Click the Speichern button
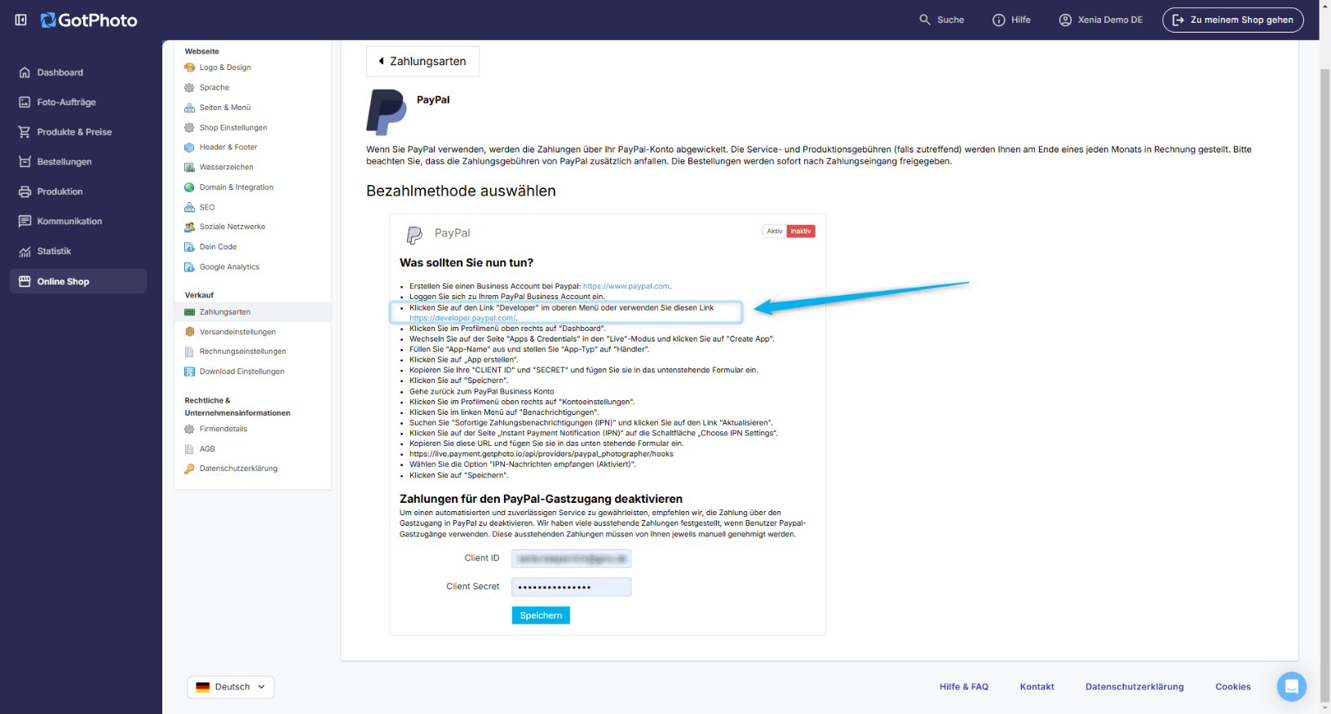The image size is (1331, 714). 541,615
